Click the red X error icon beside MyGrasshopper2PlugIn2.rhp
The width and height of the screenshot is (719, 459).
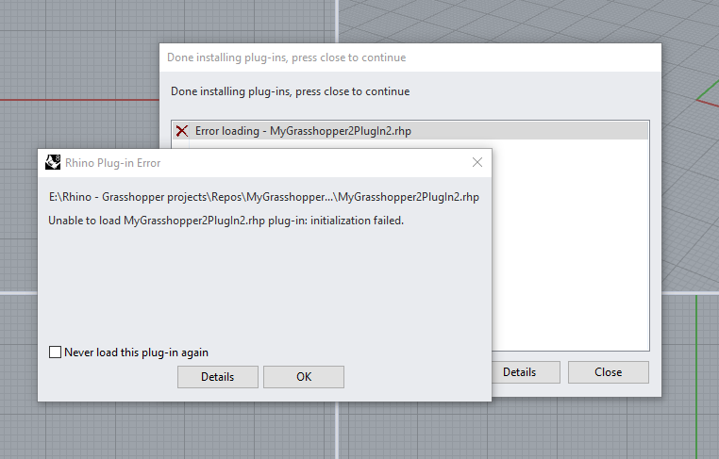tap(182, 131)
